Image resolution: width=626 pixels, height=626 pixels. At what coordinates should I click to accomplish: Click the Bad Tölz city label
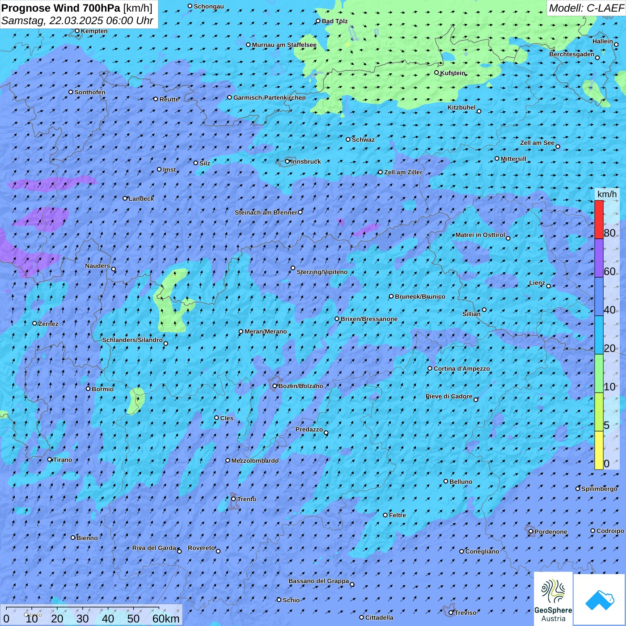coord(334,21)
